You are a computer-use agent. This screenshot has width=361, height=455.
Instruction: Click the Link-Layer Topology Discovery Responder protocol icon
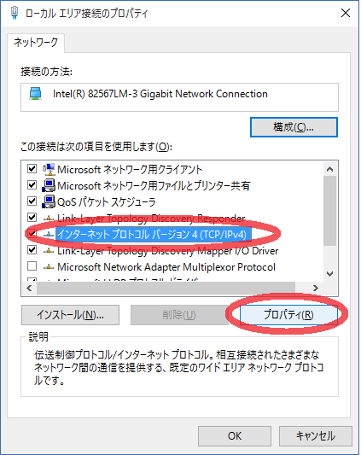tap(49, 219)
